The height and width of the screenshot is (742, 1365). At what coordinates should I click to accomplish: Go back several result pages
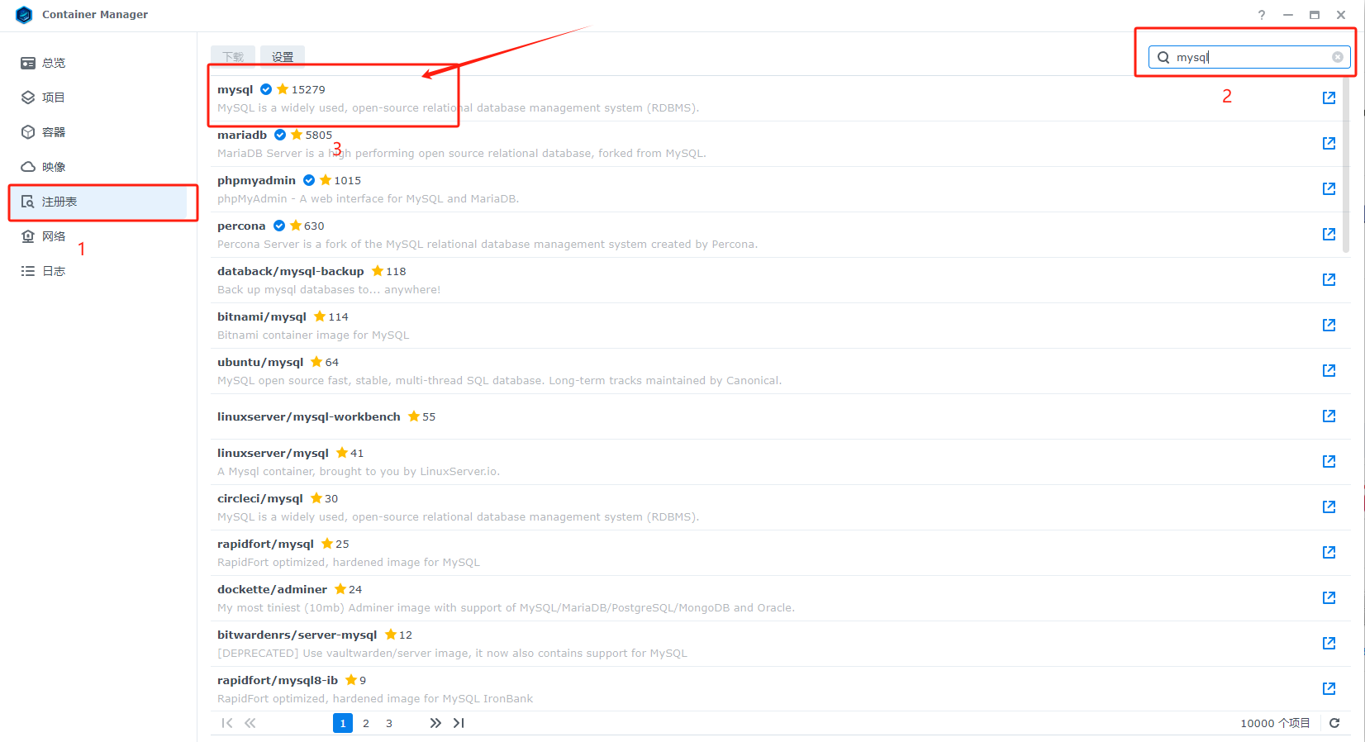pos(250,723)
